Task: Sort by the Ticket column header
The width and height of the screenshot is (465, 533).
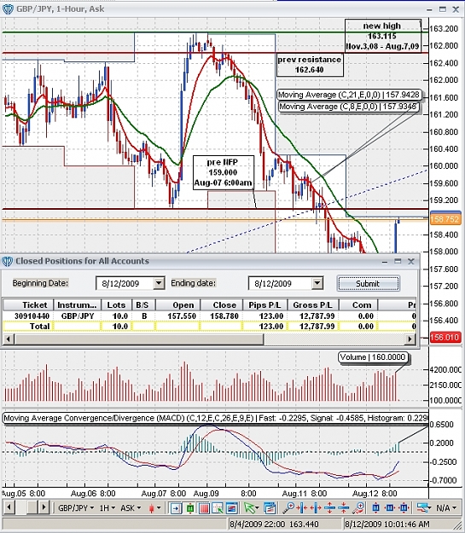Action: (x=28, y=304)
